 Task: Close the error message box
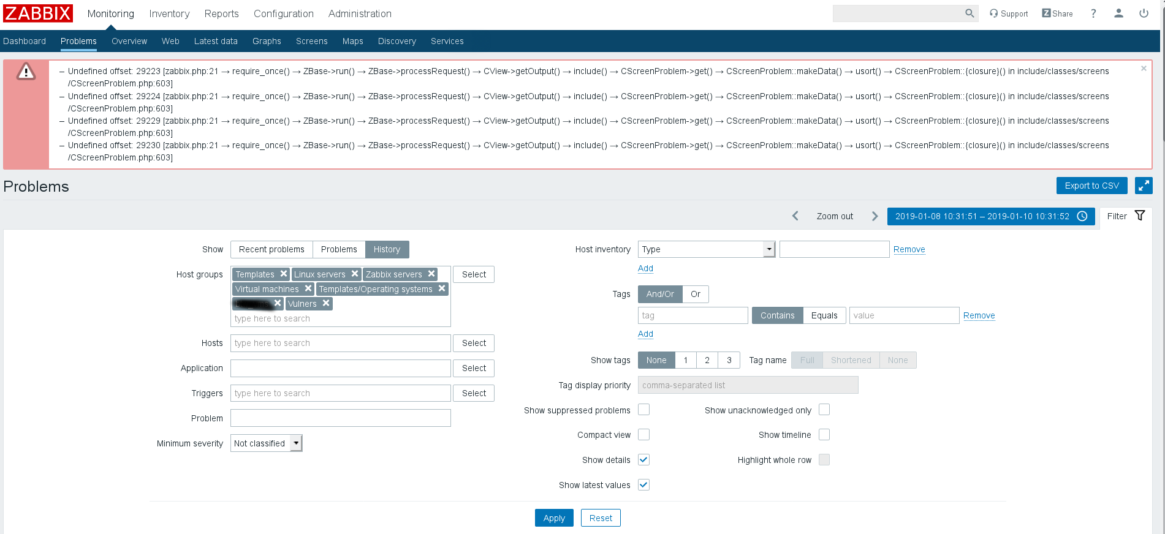click(1144, 69)
